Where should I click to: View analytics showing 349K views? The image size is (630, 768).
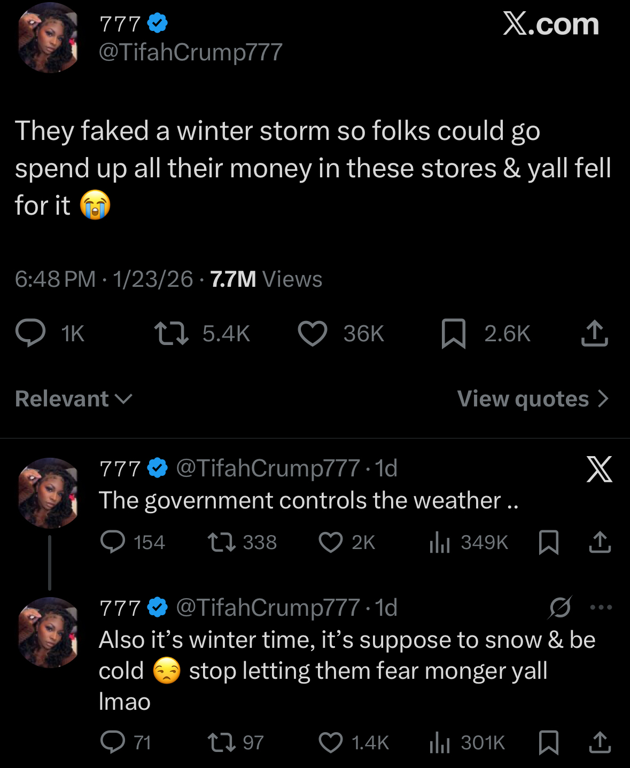click(440, 543)
